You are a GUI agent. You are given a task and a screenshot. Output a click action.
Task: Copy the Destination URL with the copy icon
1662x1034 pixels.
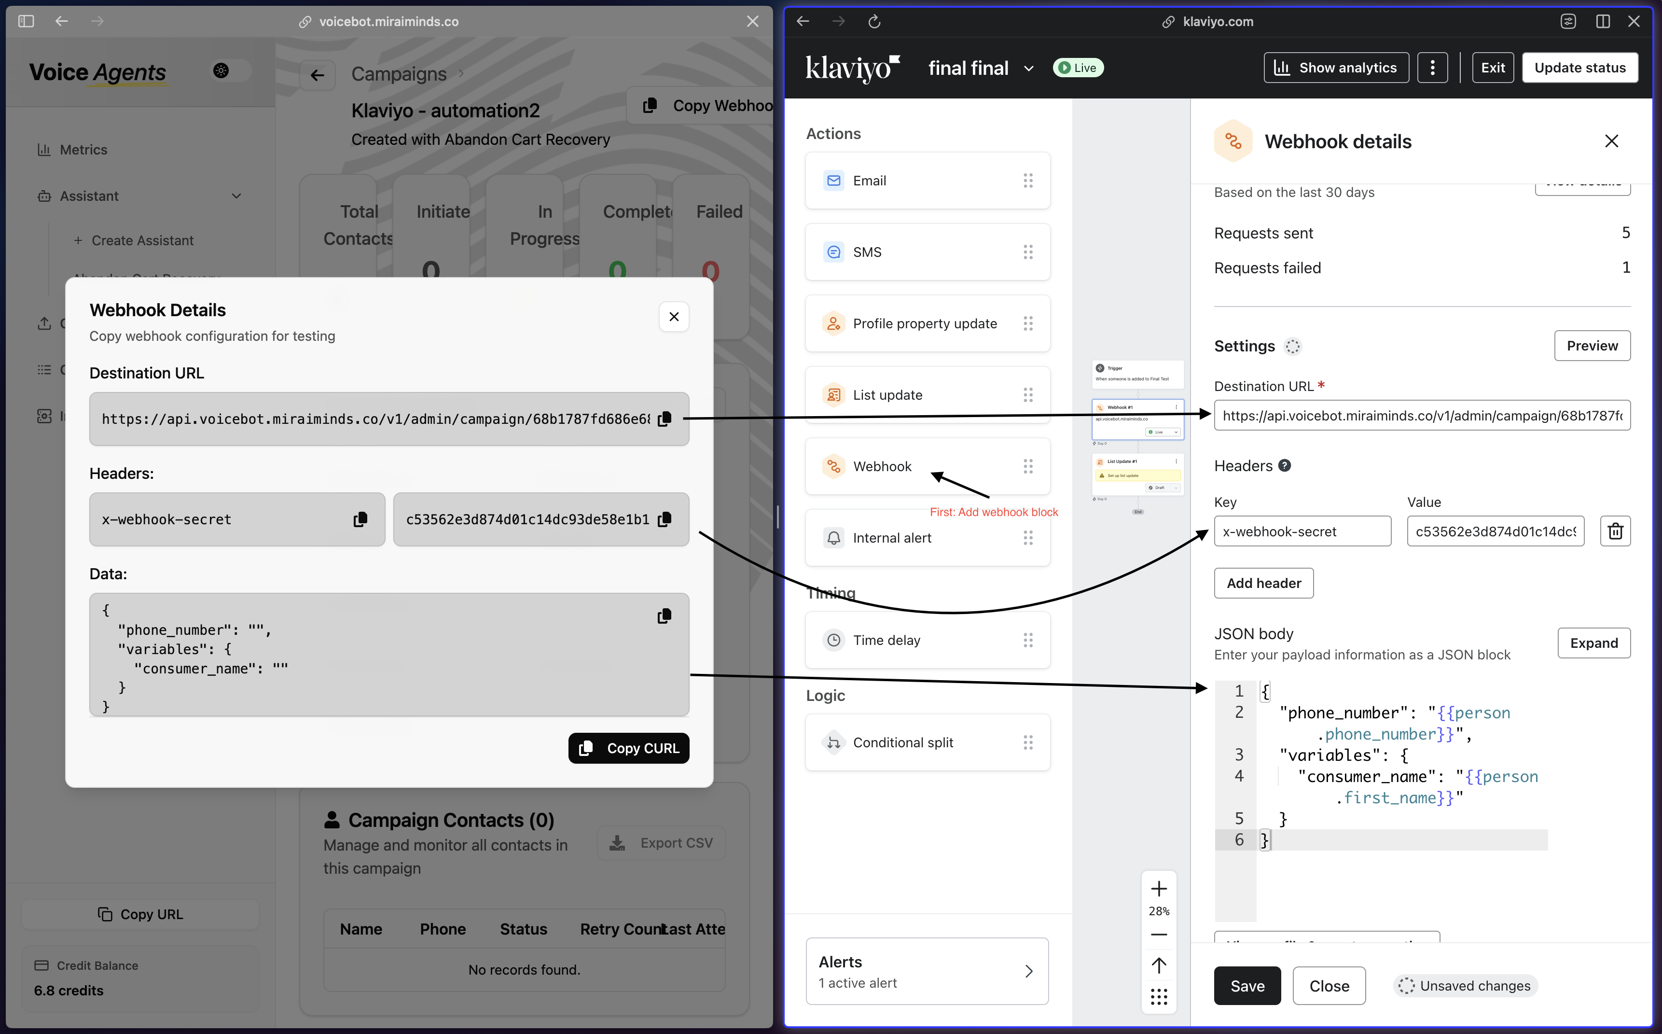pyautogui.click(x=664, y=419)
